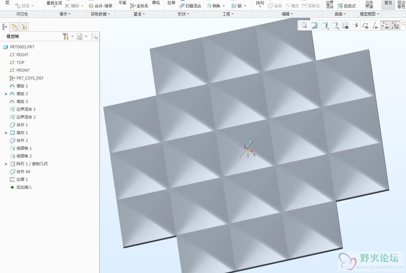
Task: Select 合并 1 merge feature
Action: (19, 125)
